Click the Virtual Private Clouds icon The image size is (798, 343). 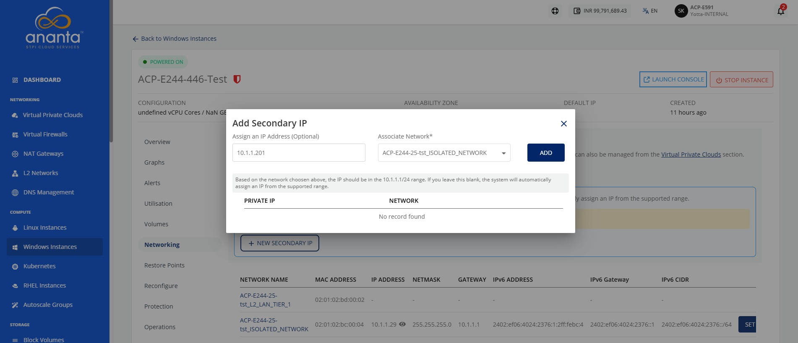pos(15,115)
